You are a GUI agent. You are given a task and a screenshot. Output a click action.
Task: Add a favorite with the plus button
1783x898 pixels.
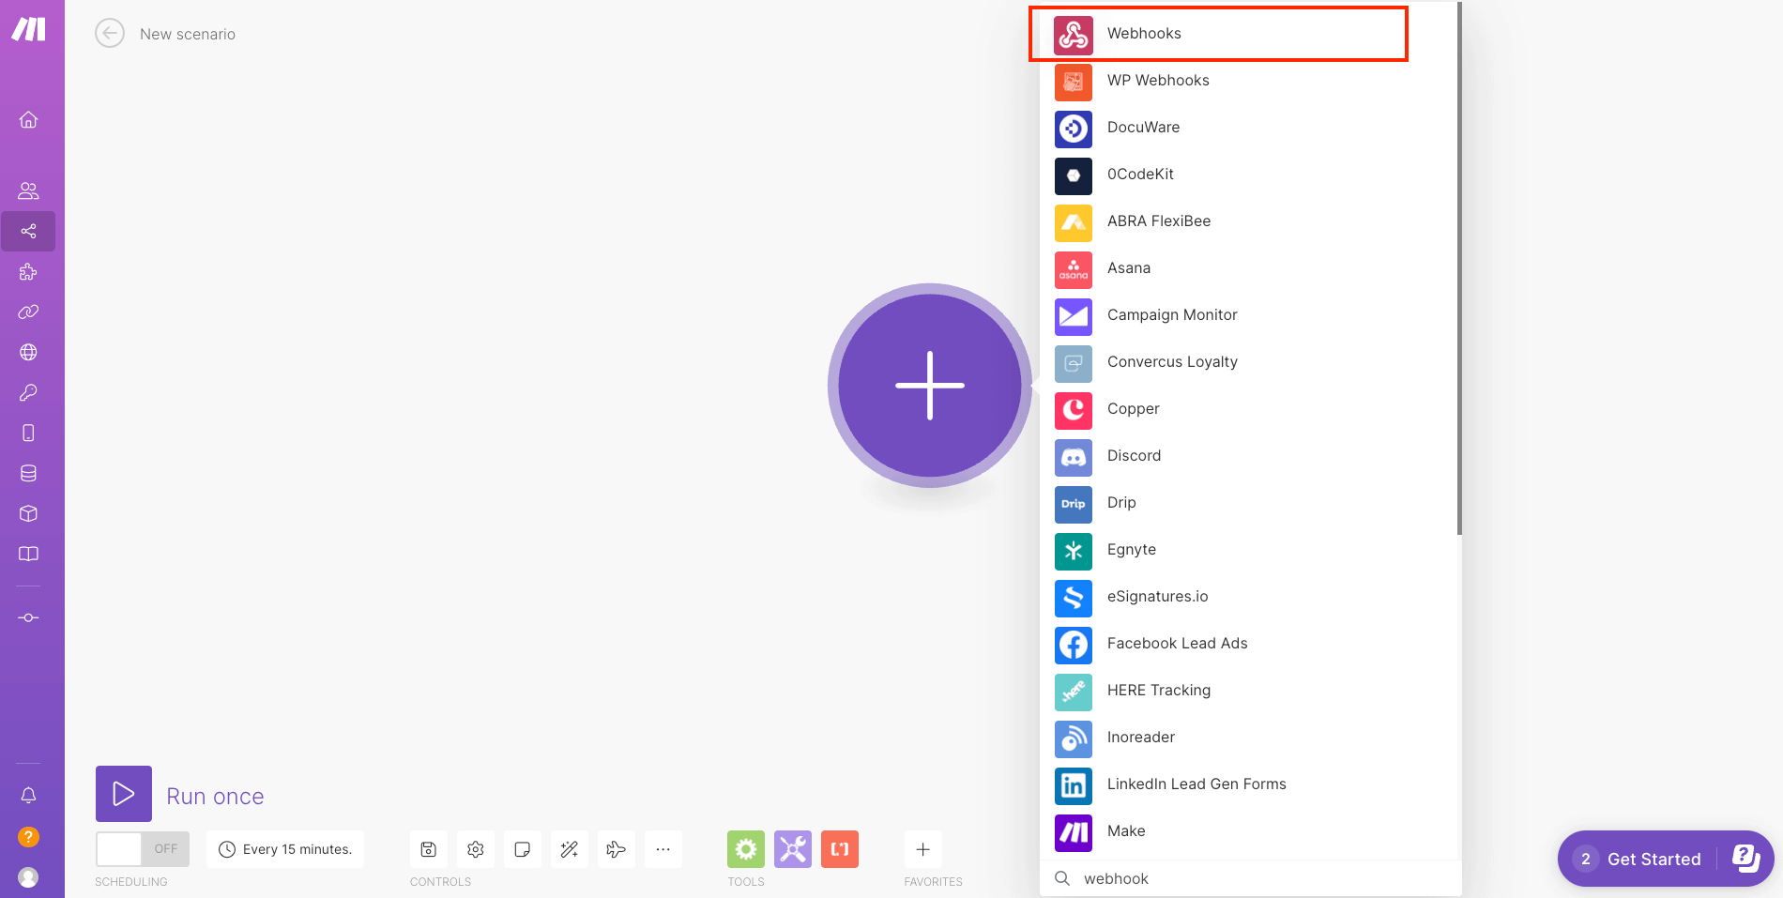click(x=922, y=849)
